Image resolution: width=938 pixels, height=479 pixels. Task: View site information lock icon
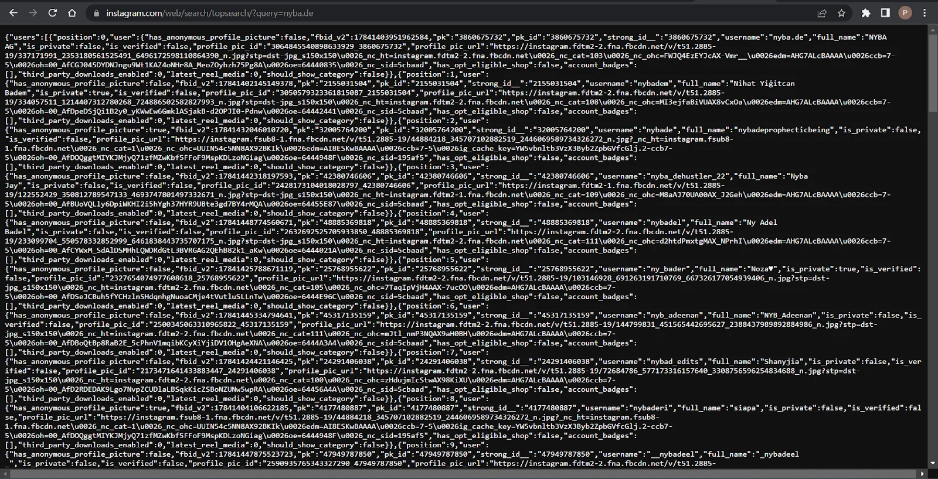coord(96,13)
